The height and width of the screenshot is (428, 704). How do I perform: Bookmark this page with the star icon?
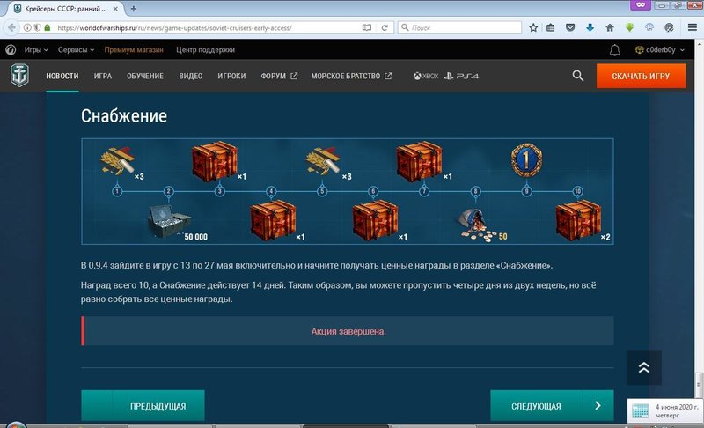coord(533,28)
